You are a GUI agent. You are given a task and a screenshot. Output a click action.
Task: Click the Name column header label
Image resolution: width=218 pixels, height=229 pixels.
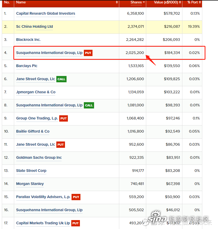point(21,2)
